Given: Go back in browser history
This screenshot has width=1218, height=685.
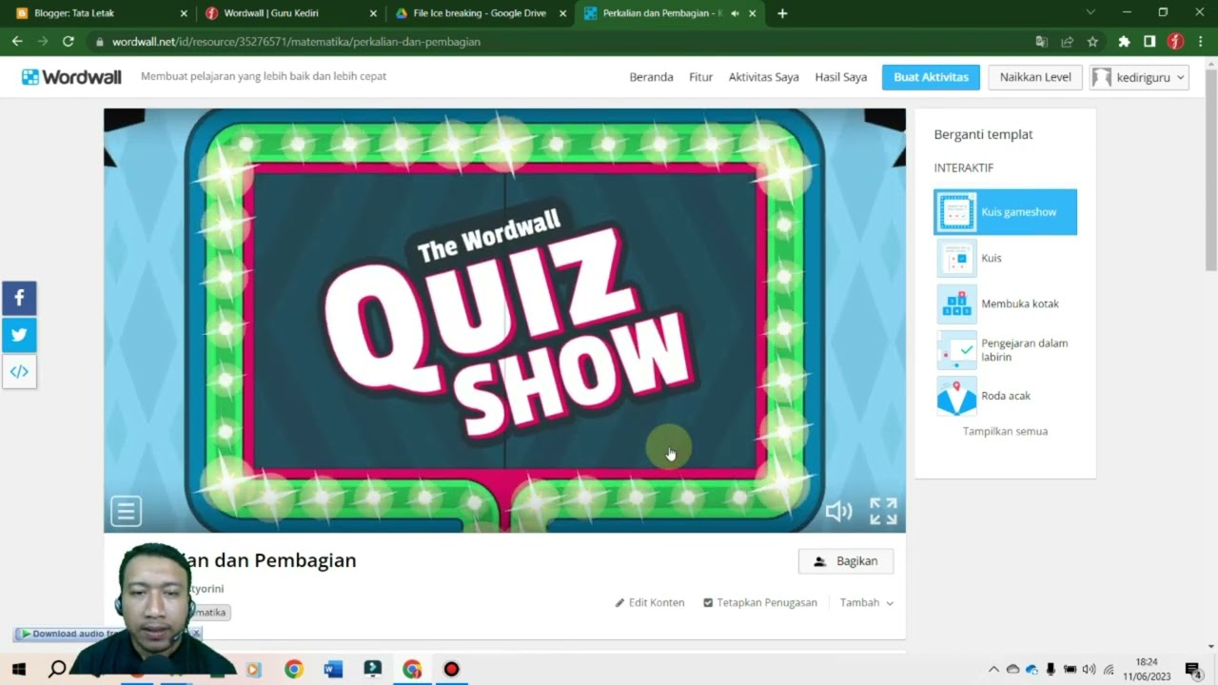Looking at the screenshot, I should pyautogui.click(x=17, y=42).
